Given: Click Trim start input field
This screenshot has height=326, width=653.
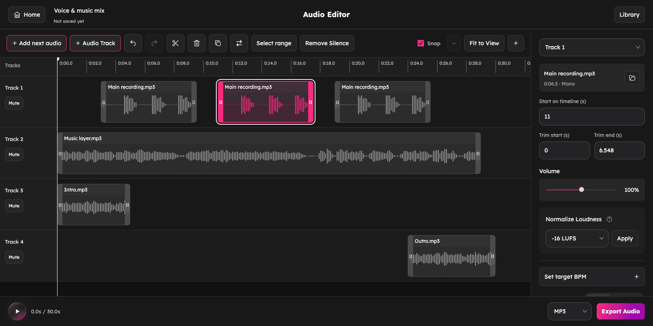Looking at the screenshot, I should click(564, 150).
